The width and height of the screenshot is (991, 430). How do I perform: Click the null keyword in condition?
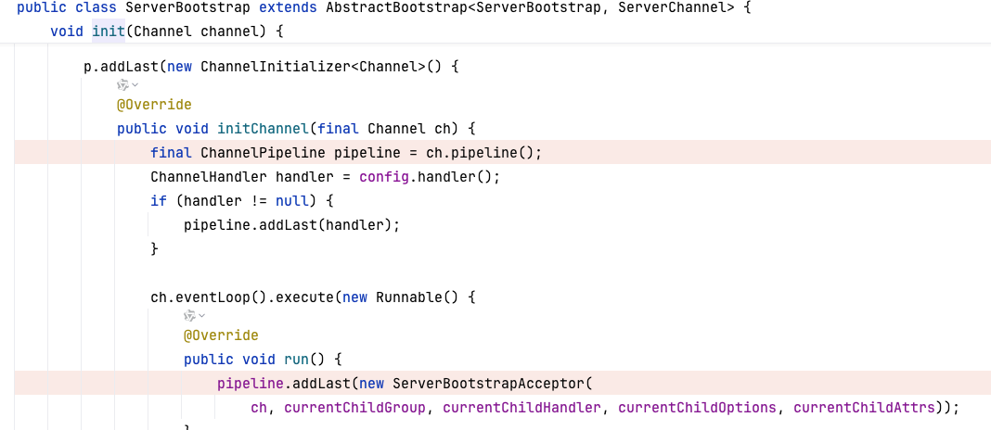292,201
